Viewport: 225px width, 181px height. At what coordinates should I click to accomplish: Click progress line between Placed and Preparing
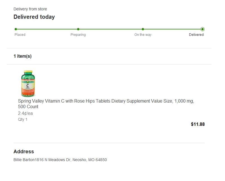(47, 29)
